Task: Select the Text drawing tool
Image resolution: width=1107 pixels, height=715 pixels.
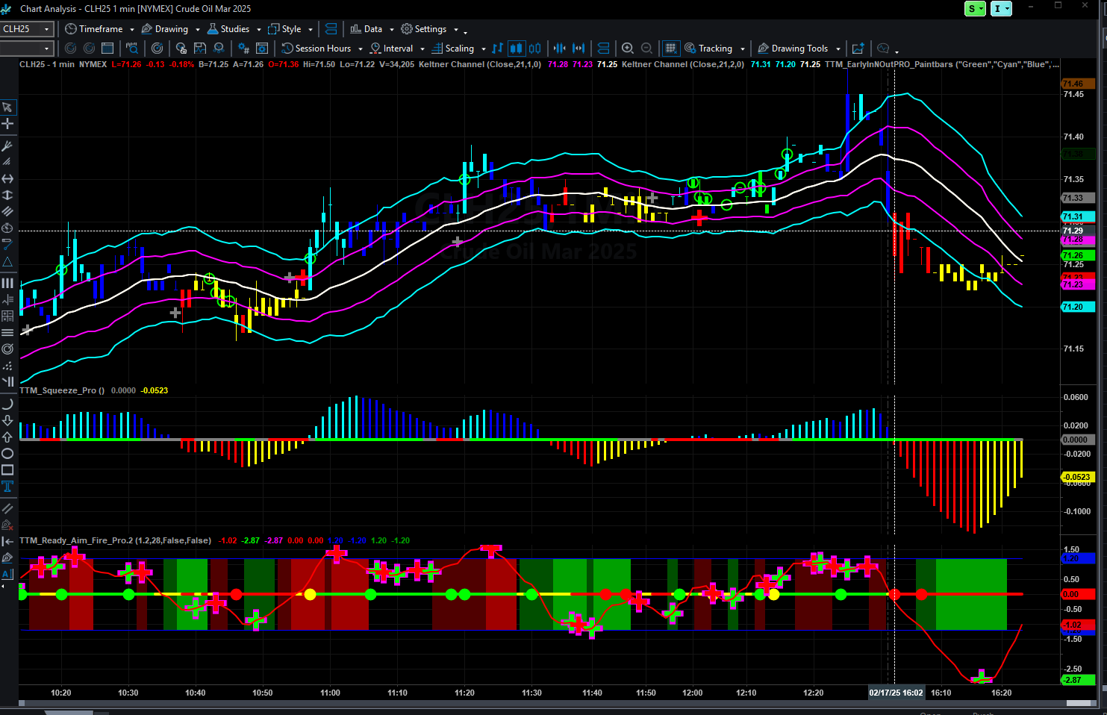Action: pyautogui.click(x=7, y=487)
